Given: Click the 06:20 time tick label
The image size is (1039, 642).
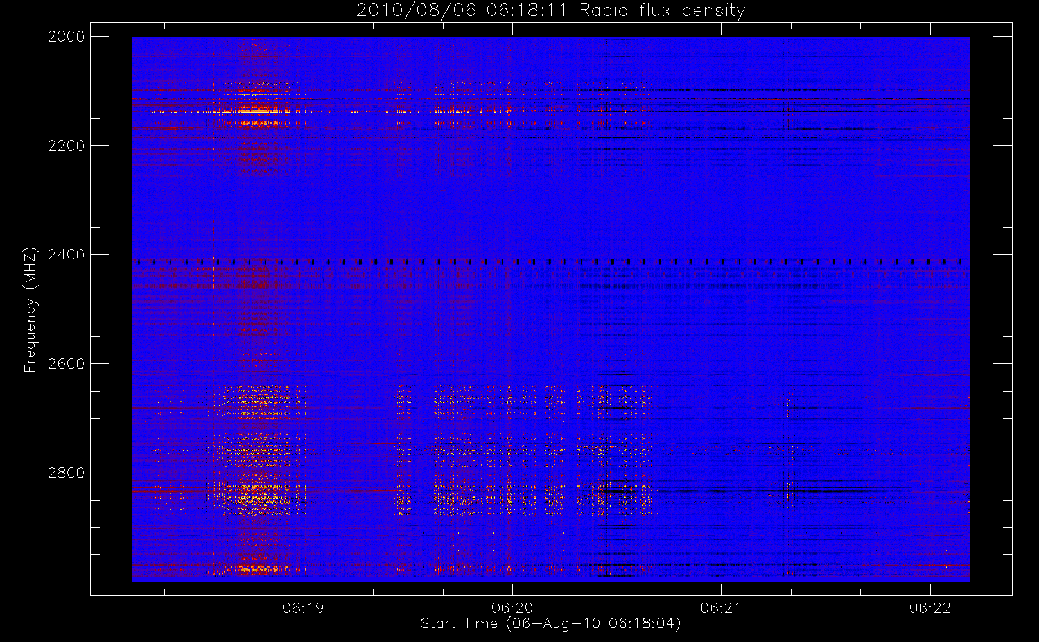Looking at the screenshot, I should coord(512,608).
